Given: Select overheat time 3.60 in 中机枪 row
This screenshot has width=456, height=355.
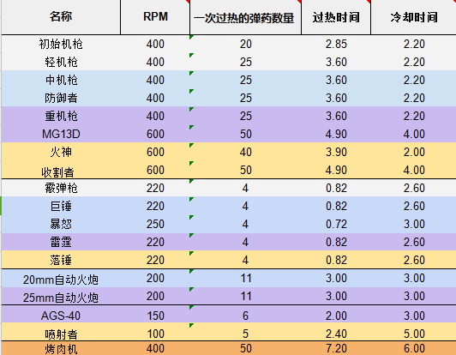Looking at the screenshot, I should (x=336, y=80).
